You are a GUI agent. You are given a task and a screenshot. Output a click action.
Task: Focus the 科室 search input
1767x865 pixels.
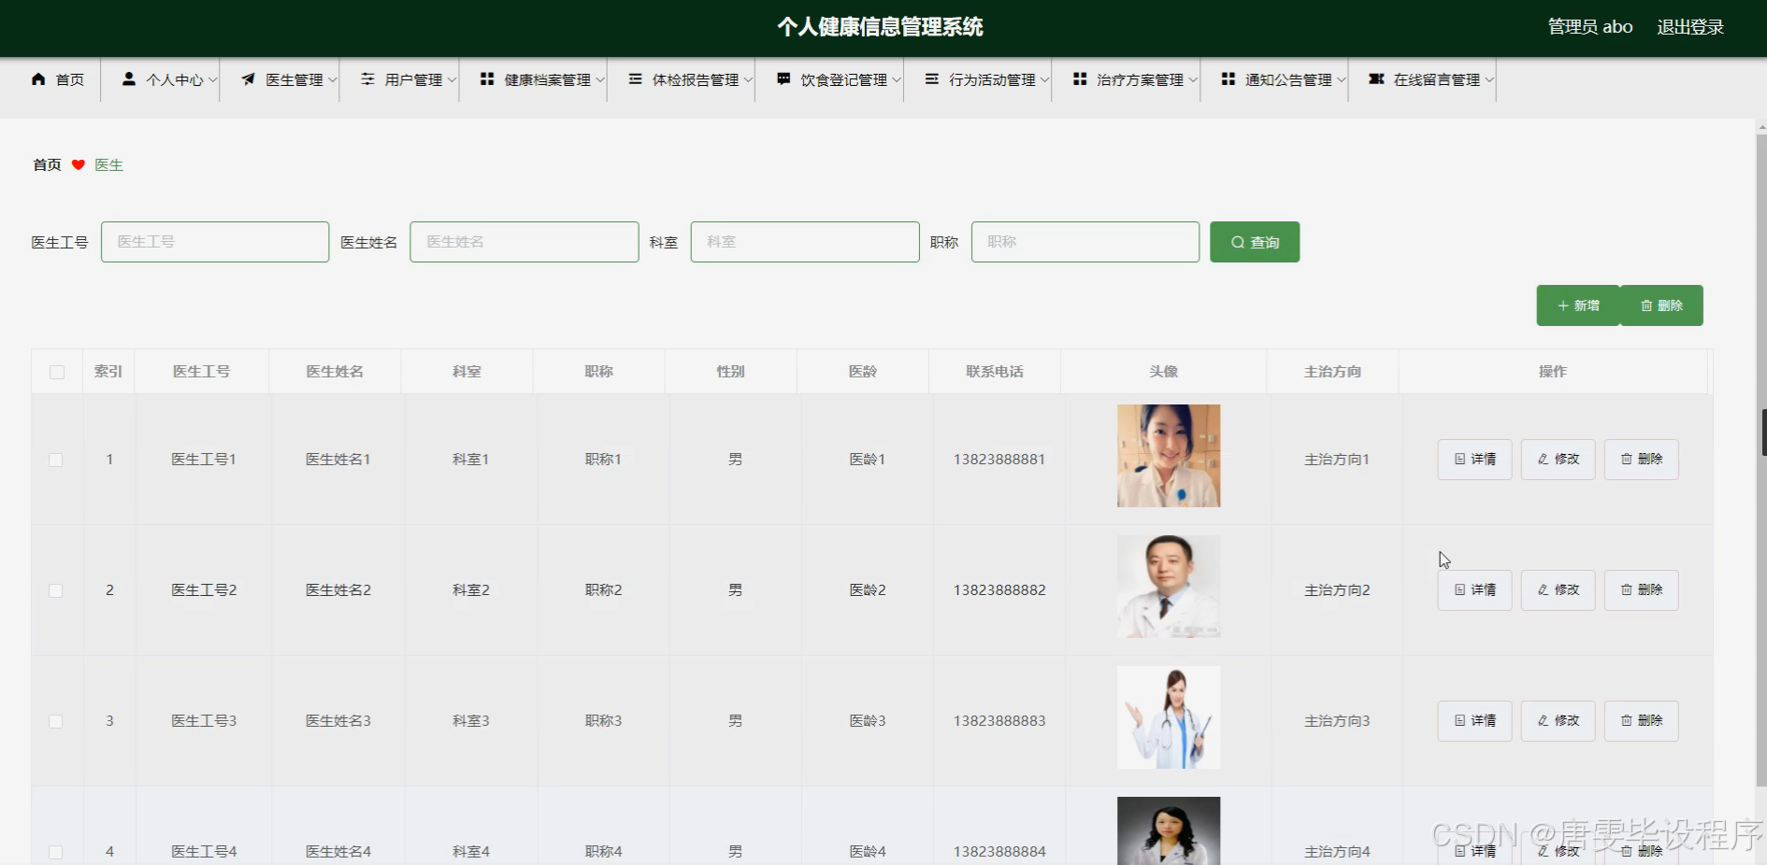[x=805, y=242]
